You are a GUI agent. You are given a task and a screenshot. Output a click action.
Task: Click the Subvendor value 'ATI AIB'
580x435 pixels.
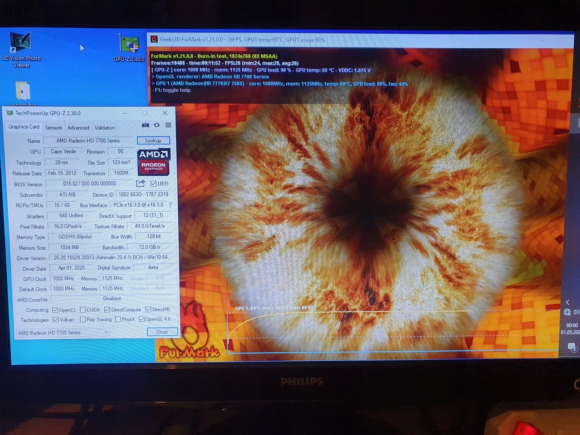tap(67, 195)
